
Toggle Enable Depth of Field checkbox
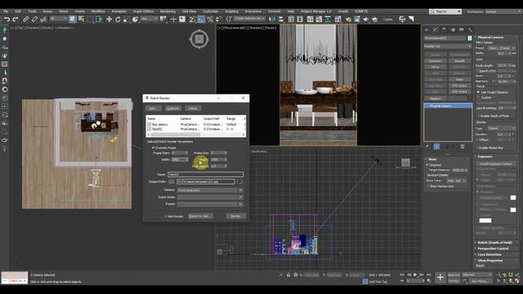click(478, 116)
